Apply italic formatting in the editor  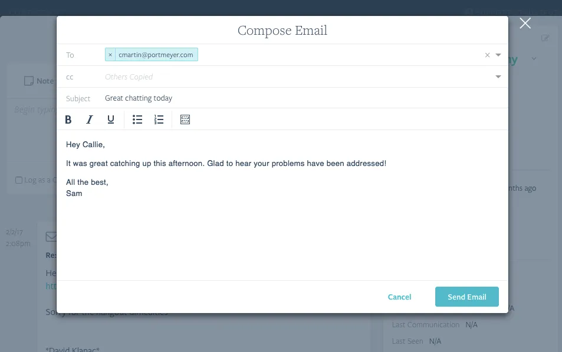[89, 119]
